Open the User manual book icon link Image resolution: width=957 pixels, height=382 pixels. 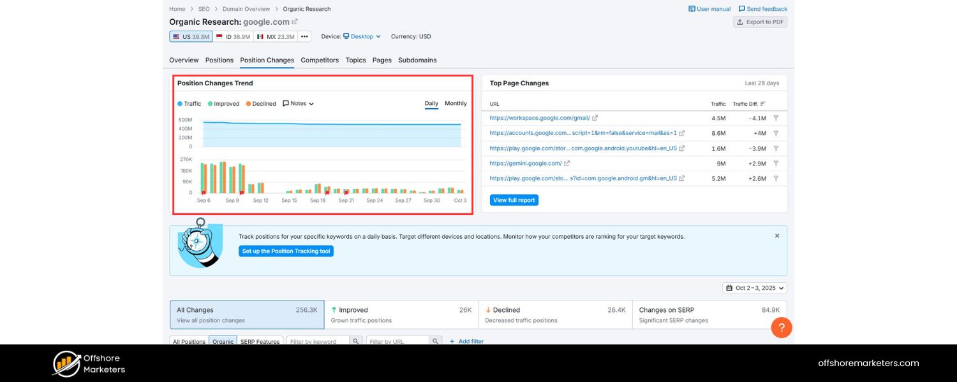pos(692,9)
